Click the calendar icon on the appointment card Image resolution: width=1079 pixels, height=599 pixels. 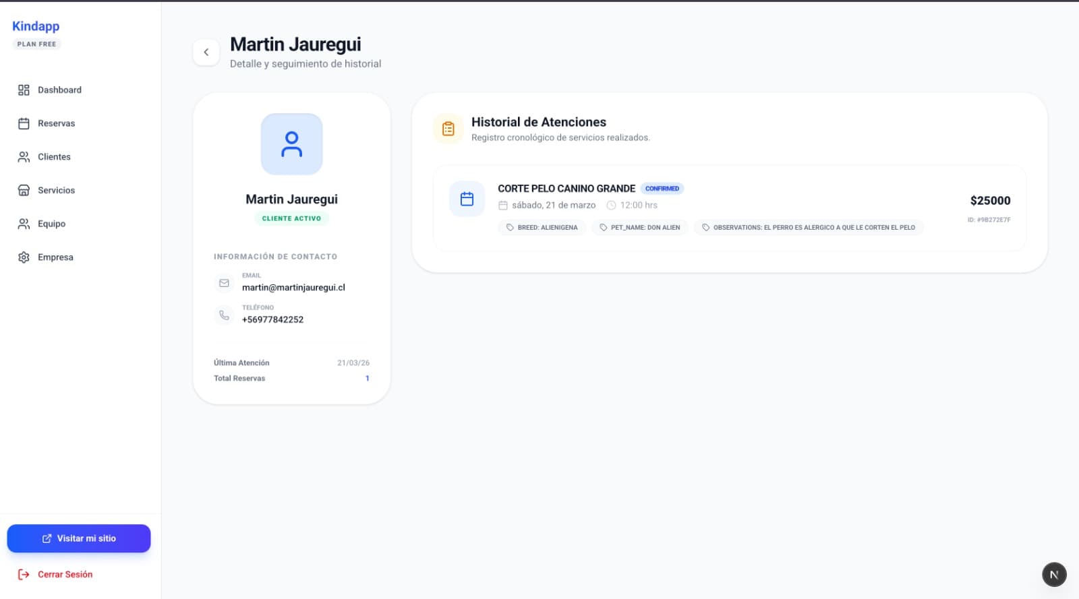467,199
